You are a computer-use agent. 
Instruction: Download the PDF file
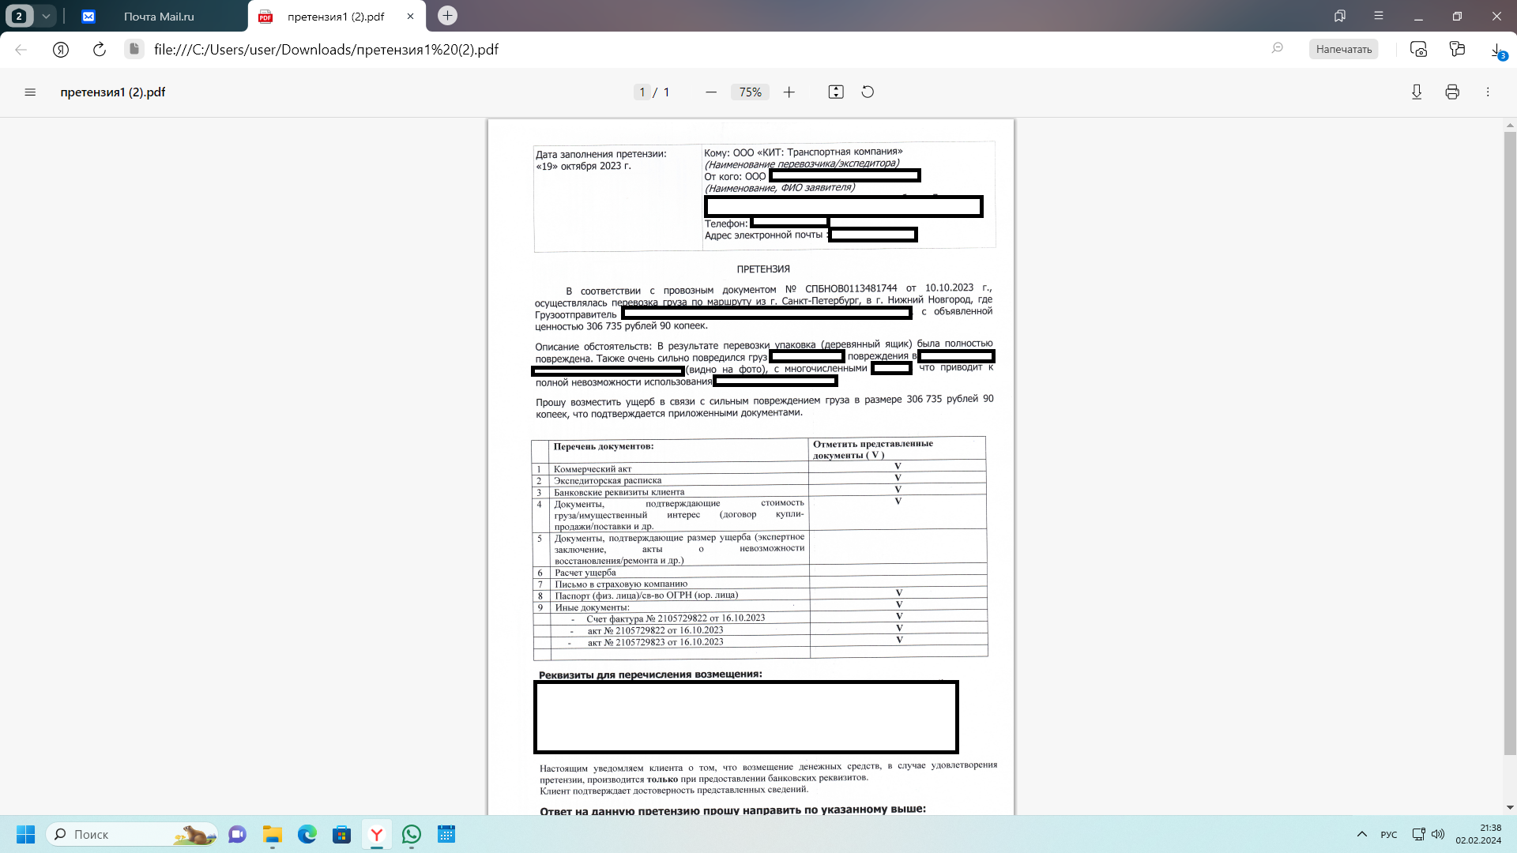1417,92
